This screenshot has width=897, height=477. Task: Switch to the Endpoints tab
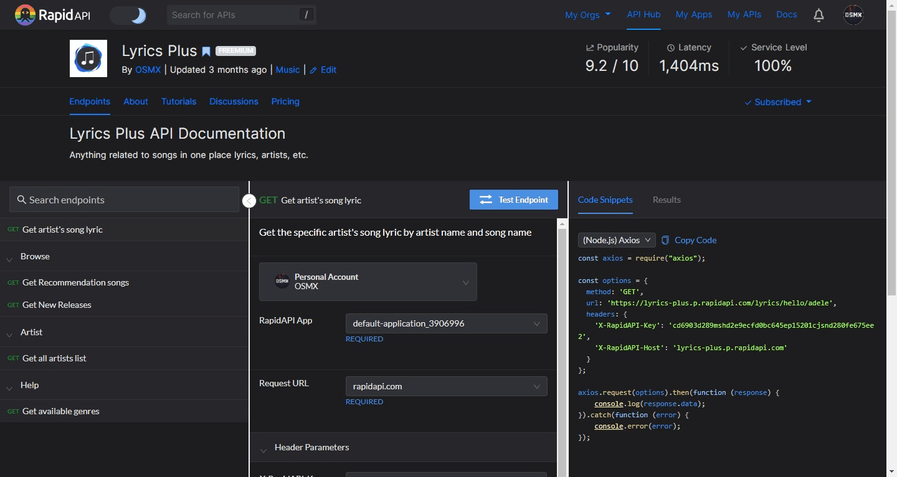coord(90,101)
